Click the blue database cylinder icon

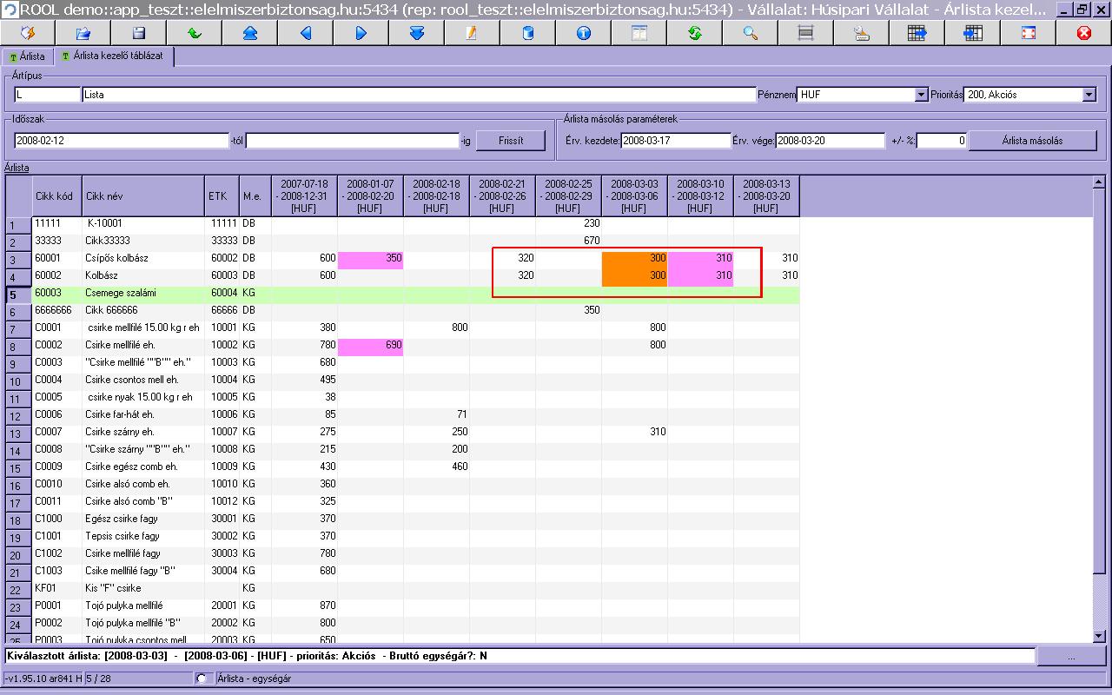[527, 33]
